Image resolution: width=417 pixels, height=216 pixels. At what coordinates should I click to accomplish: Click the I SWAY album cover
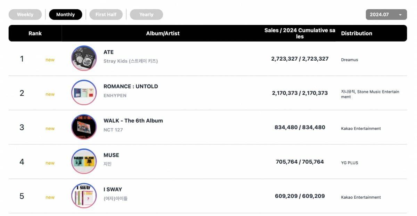(x=84, y=196)
